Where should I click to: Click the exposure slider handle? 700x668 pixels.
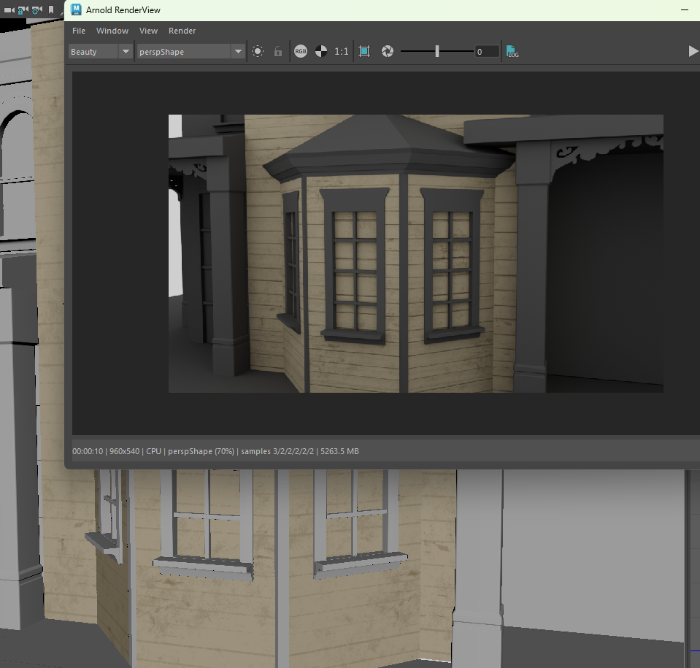tap(437, 51)
